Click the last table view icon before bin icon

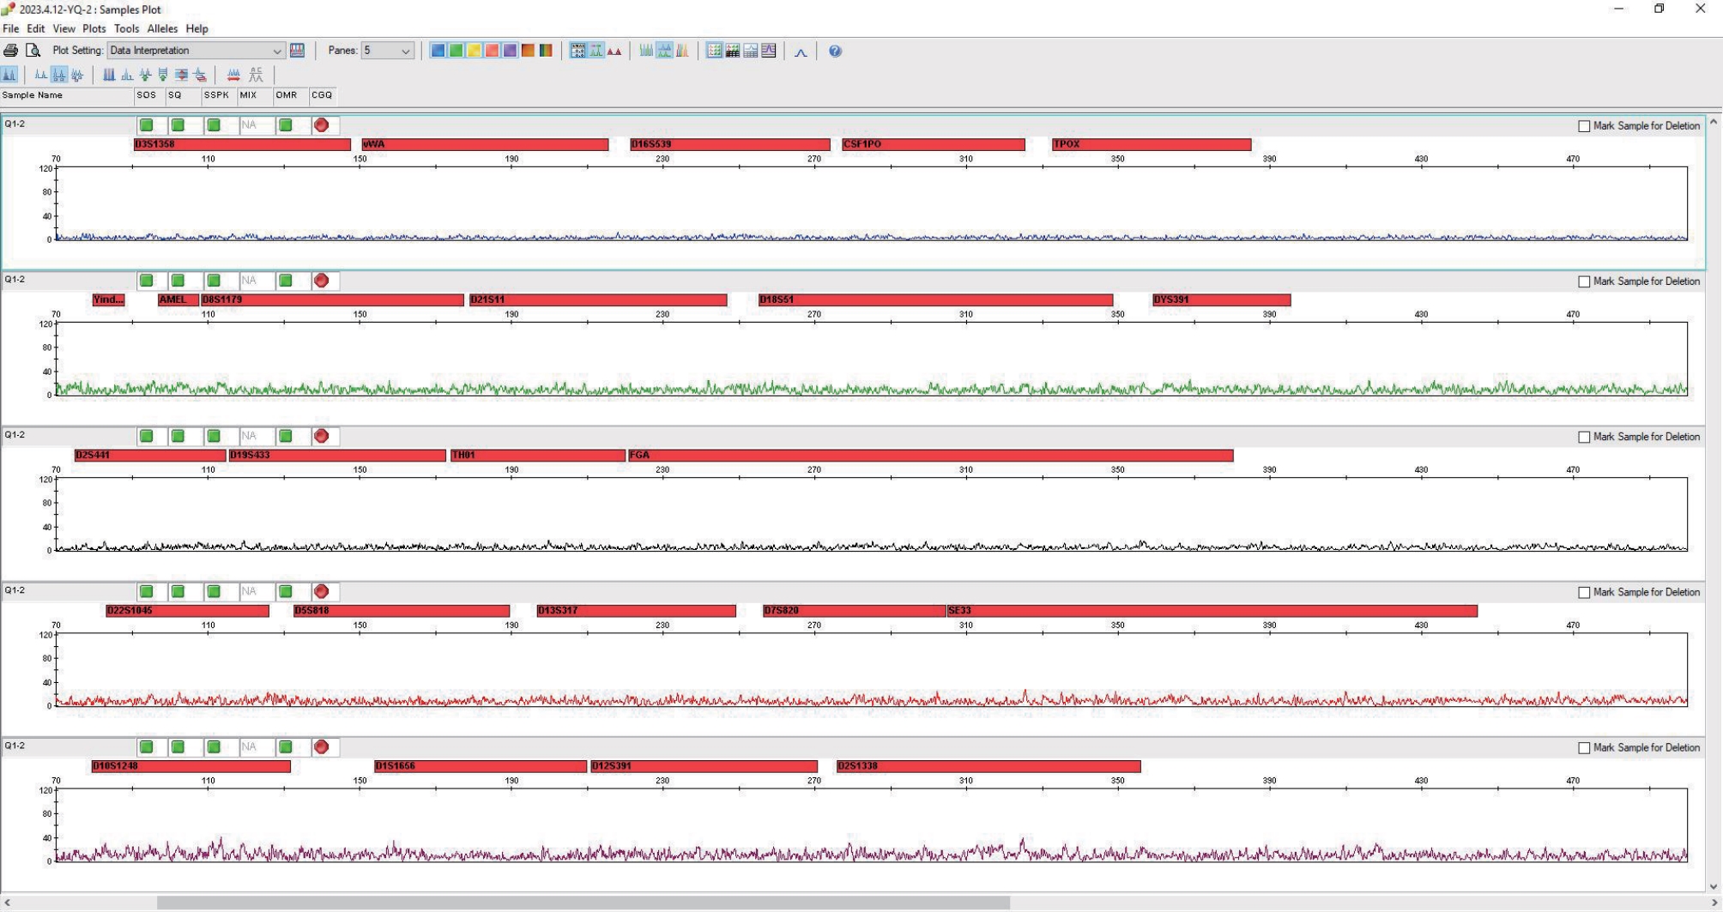tap(768, 51)
